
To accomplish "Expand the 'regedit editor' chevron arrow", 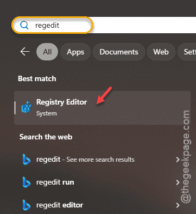I will pos(178,205).
